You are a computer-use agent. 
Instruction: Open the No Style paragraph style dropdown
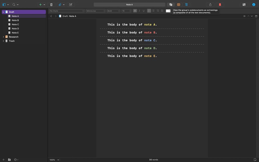coord(67,11)
